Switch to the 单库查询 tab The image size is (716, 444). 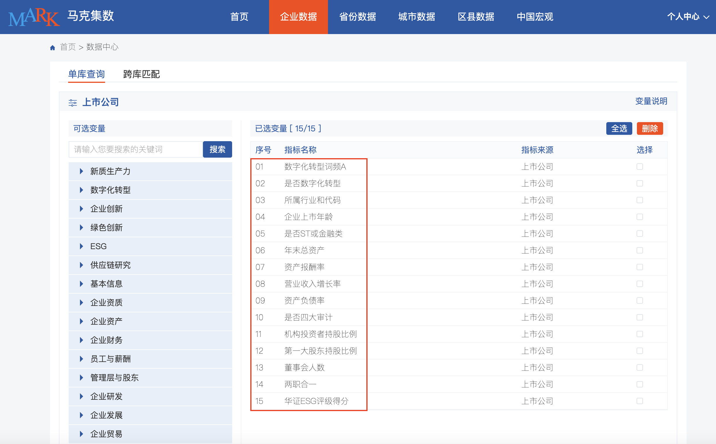pyautogui.click(x=86, y=74)
